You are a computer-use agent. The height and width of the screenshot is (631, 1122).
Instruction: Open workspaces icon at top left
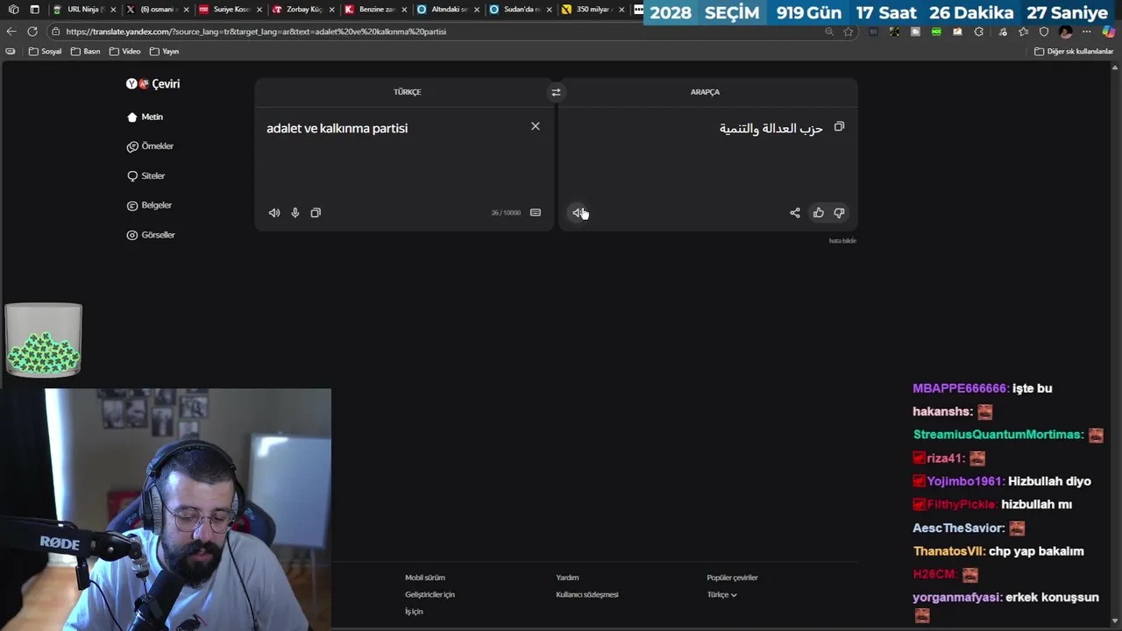pyautogui.click(x=13, y=10)
